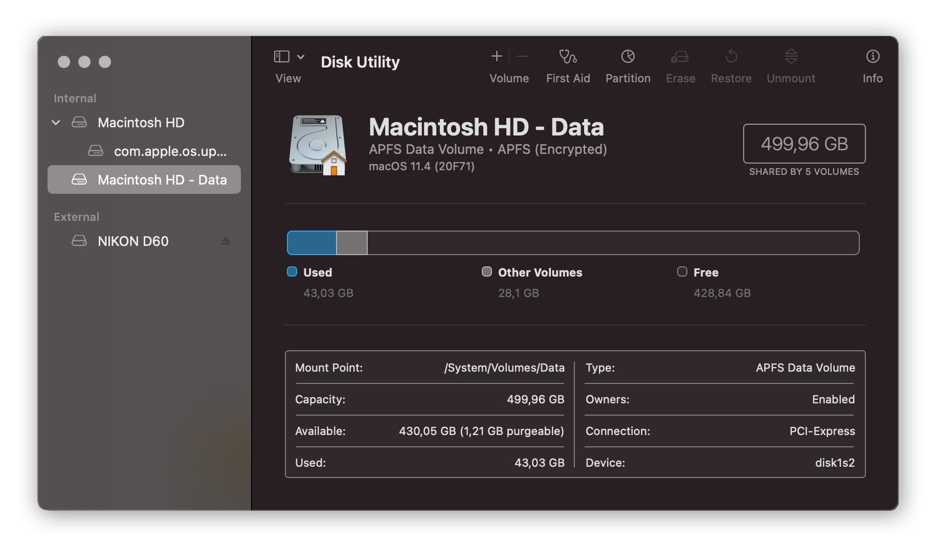
Task: Open the Info icon
Action: click(x=873, y=56)
